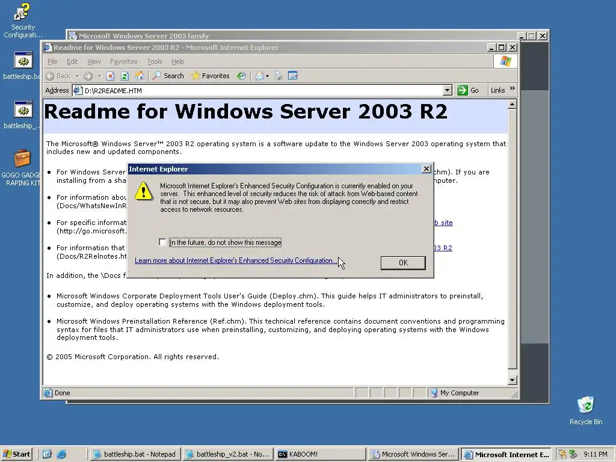Open the View menu
Viewport: 616px width, 462px height.
[x=94, y=61]
